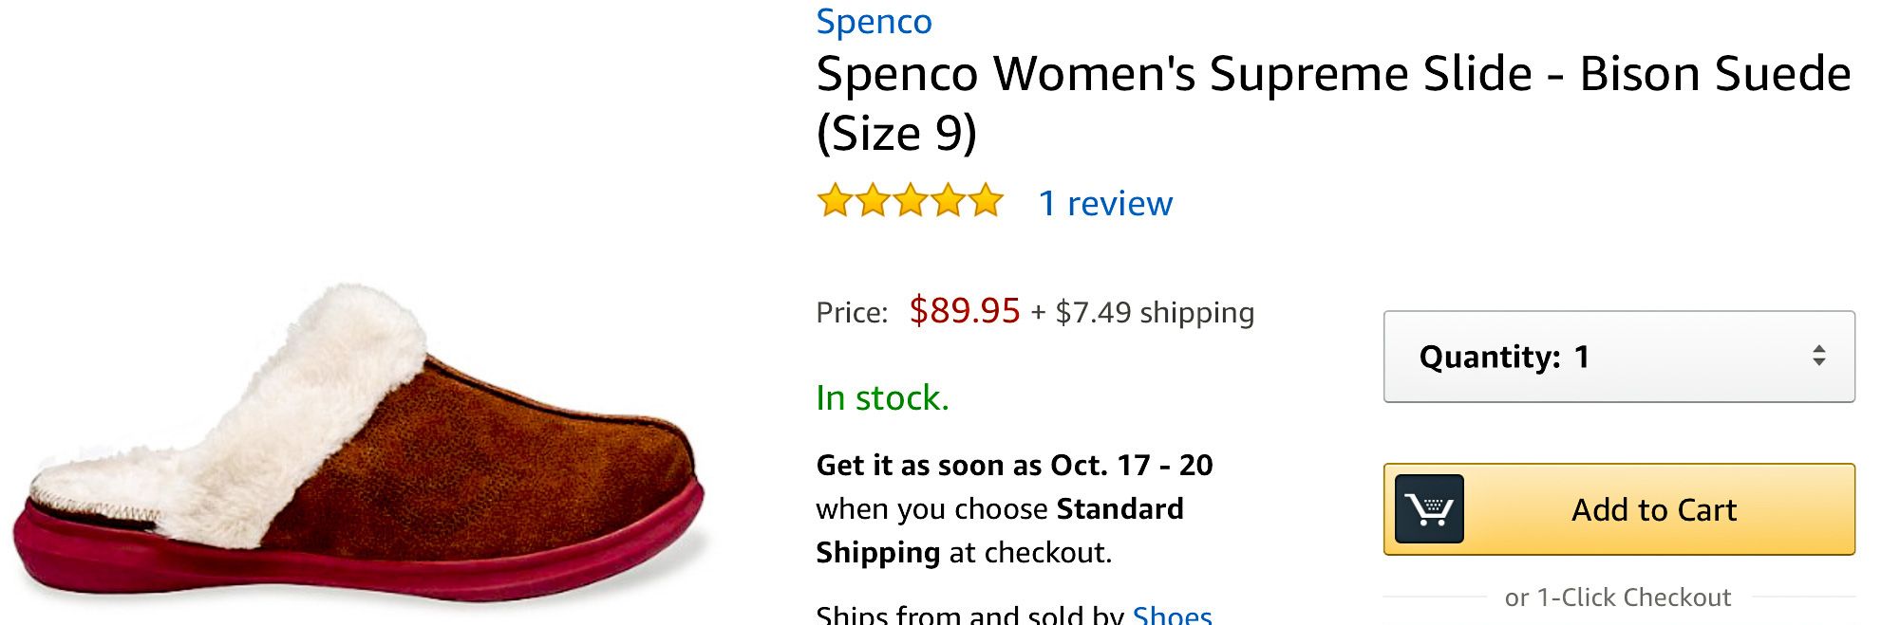Click the fourth gold rating star
Image resolution: width=1900 pixels, height=625 pixels.
pos(949,201)
